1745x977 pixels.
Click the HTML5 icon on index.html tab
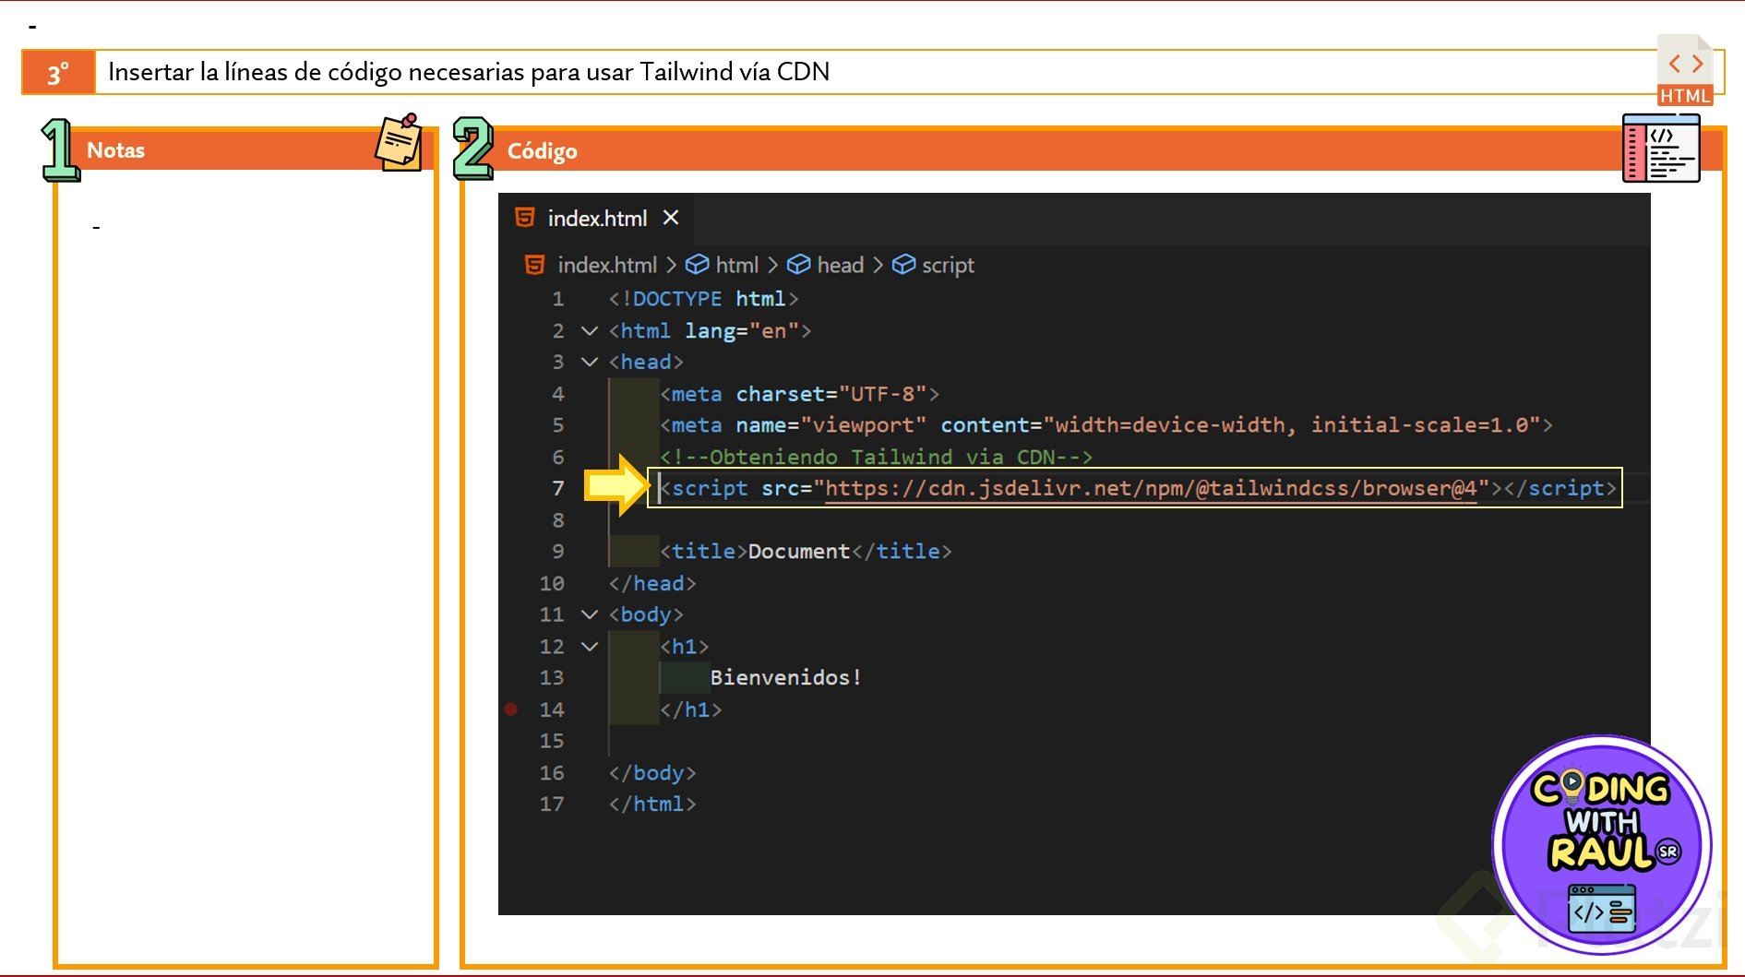tap(525, 218)
